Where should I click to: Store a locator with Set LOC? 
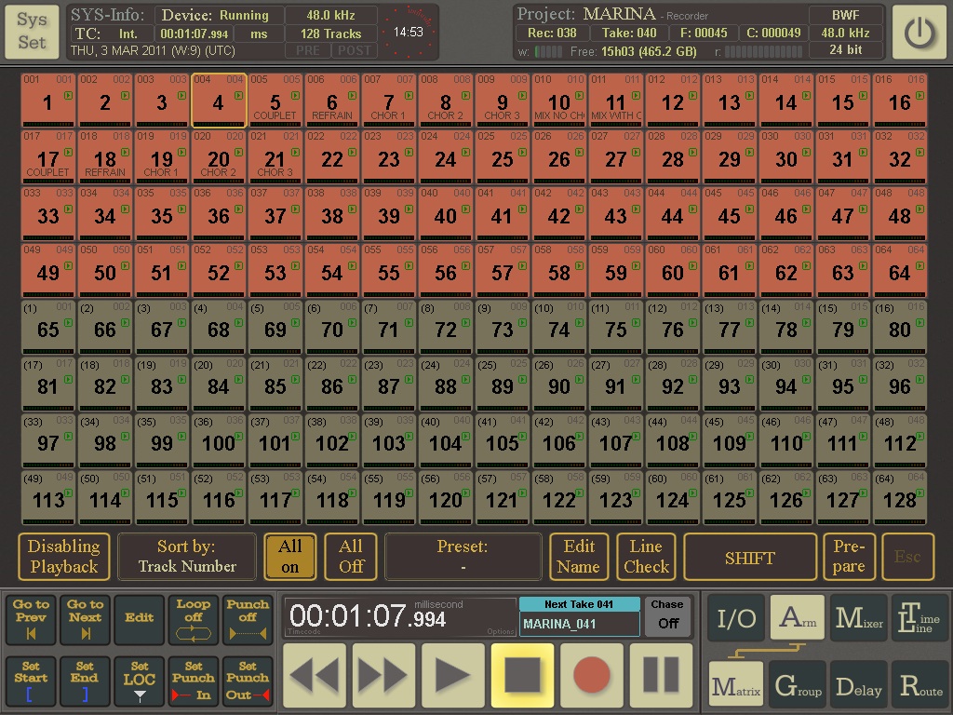coord(140,681)
